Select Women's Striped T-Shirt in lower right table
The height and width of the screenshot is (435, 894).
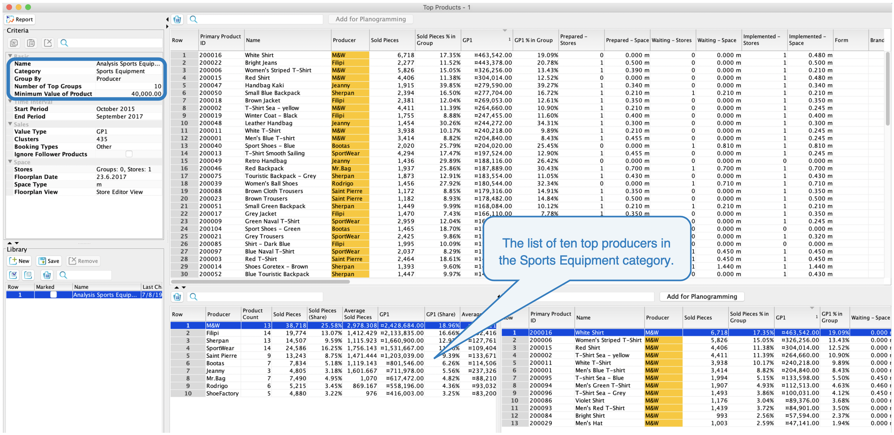pos(697,340)
